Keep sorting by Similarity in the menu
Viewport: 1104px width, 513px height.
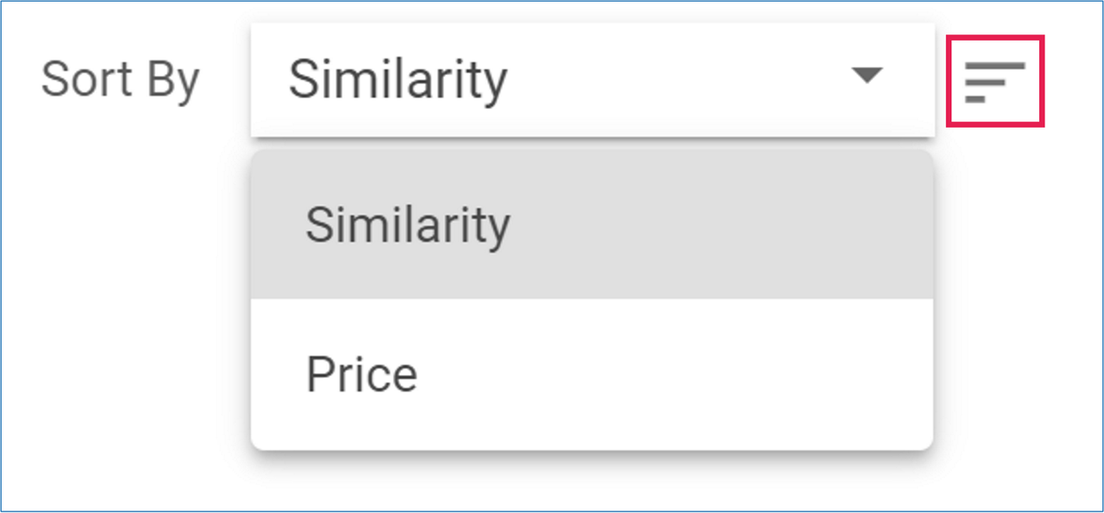[592, 225]
